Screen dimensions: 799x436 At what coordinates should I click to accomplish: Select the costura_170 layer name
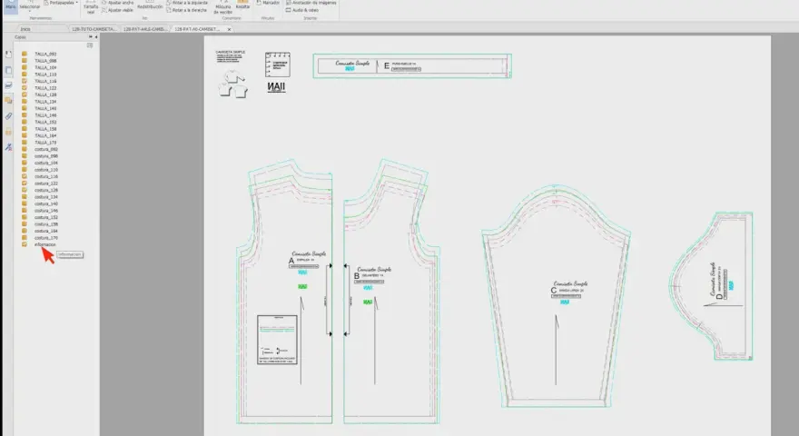(46, 238)
